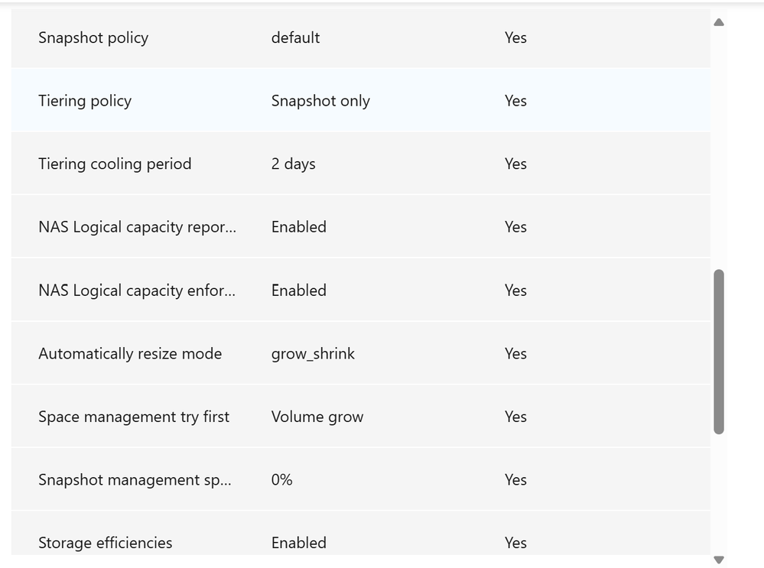Image resolution: width=764 pixels, height=568 pixels.
Task: Click the "default" snapshot policy value
Action: click(295, 37)
